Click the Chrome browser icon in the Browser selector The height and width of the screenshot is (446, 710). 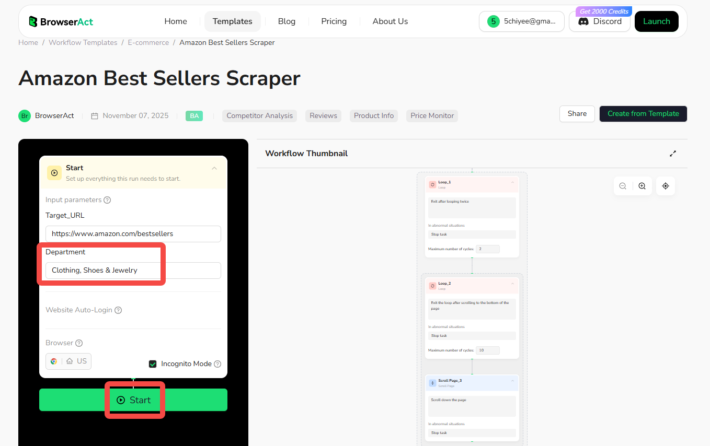54,361
